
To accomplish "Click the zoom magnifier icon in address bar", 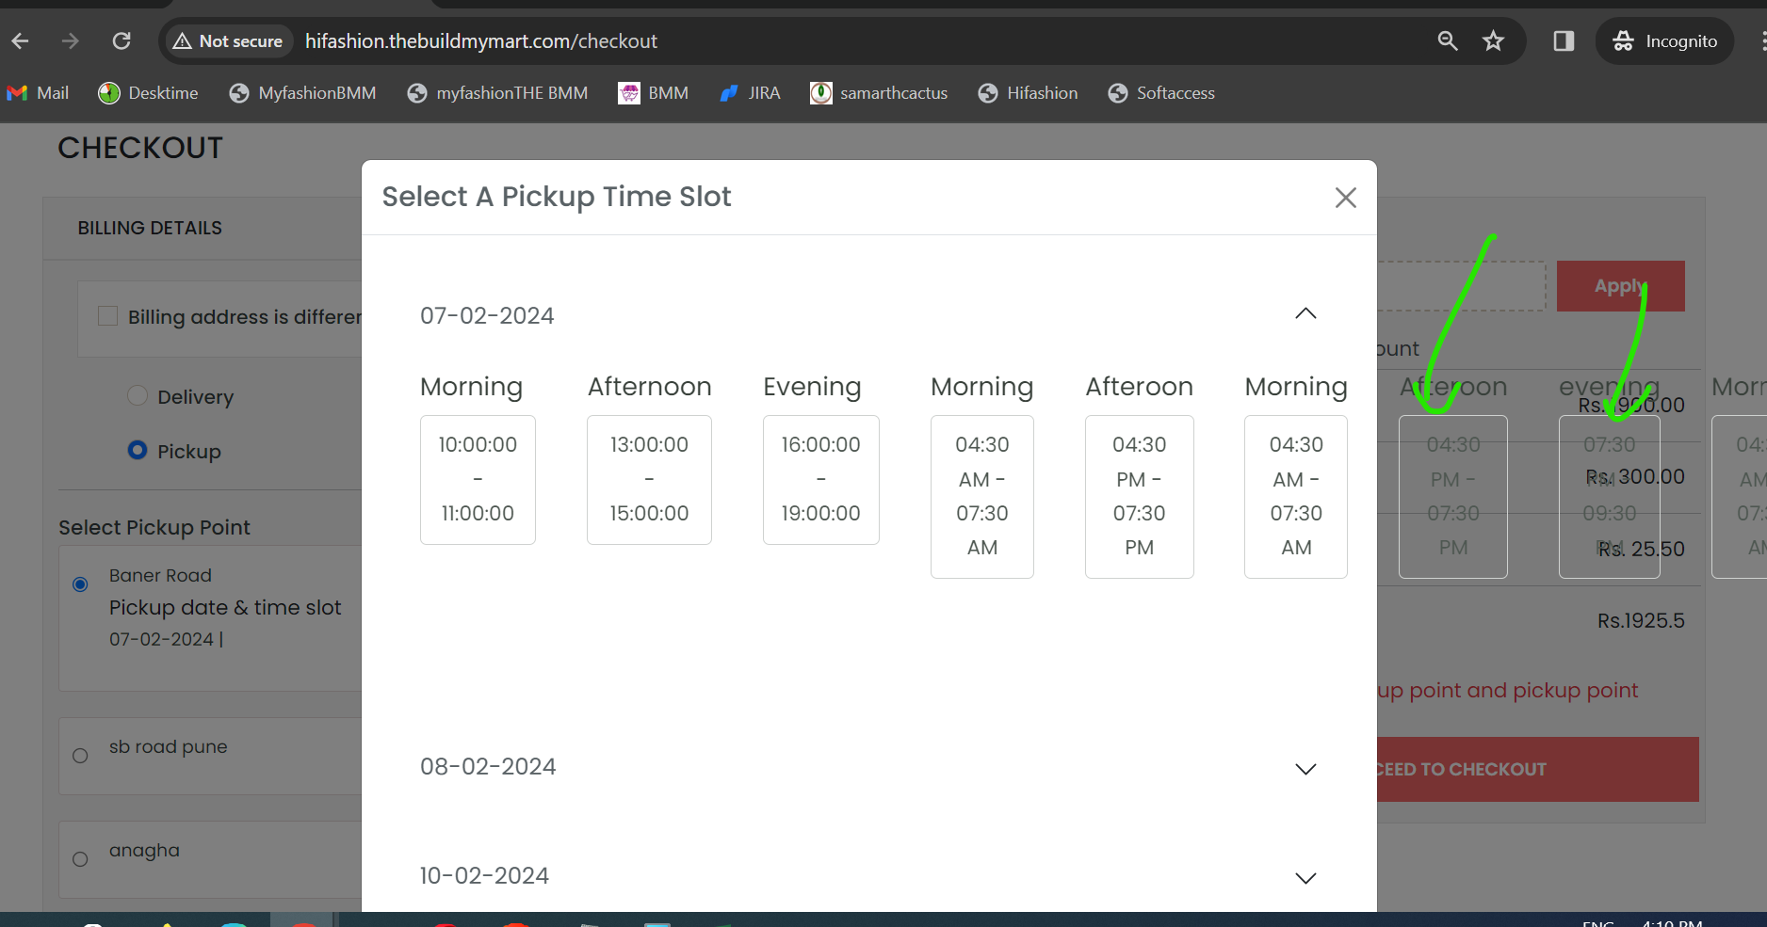I will click(1448, 40).
